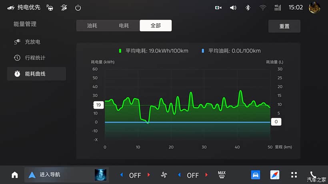Tap the clock showing 15:02
328x184 pixels.
point(296,8)
